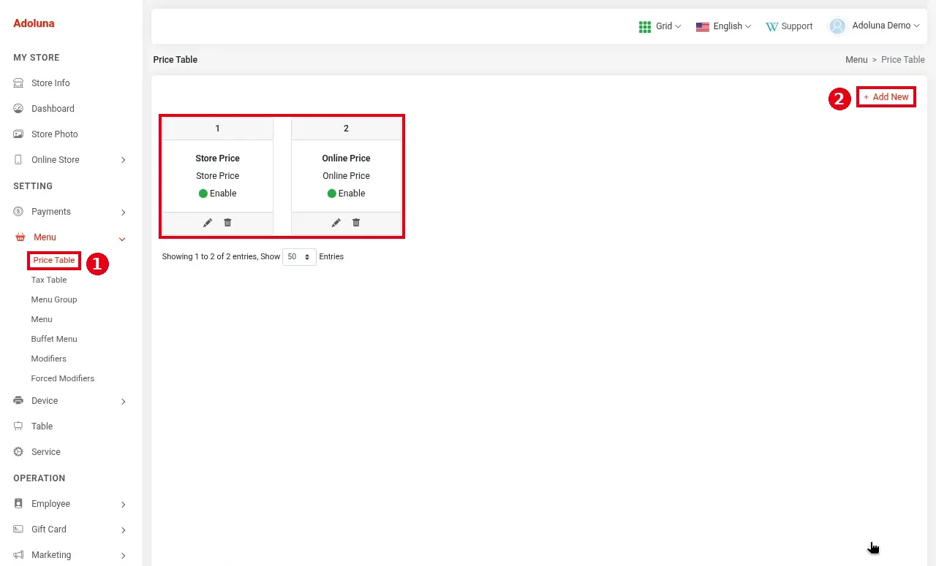Click the Gift Card icon
The width and height of the screenshot is (936, 566).
click(18, 529)
